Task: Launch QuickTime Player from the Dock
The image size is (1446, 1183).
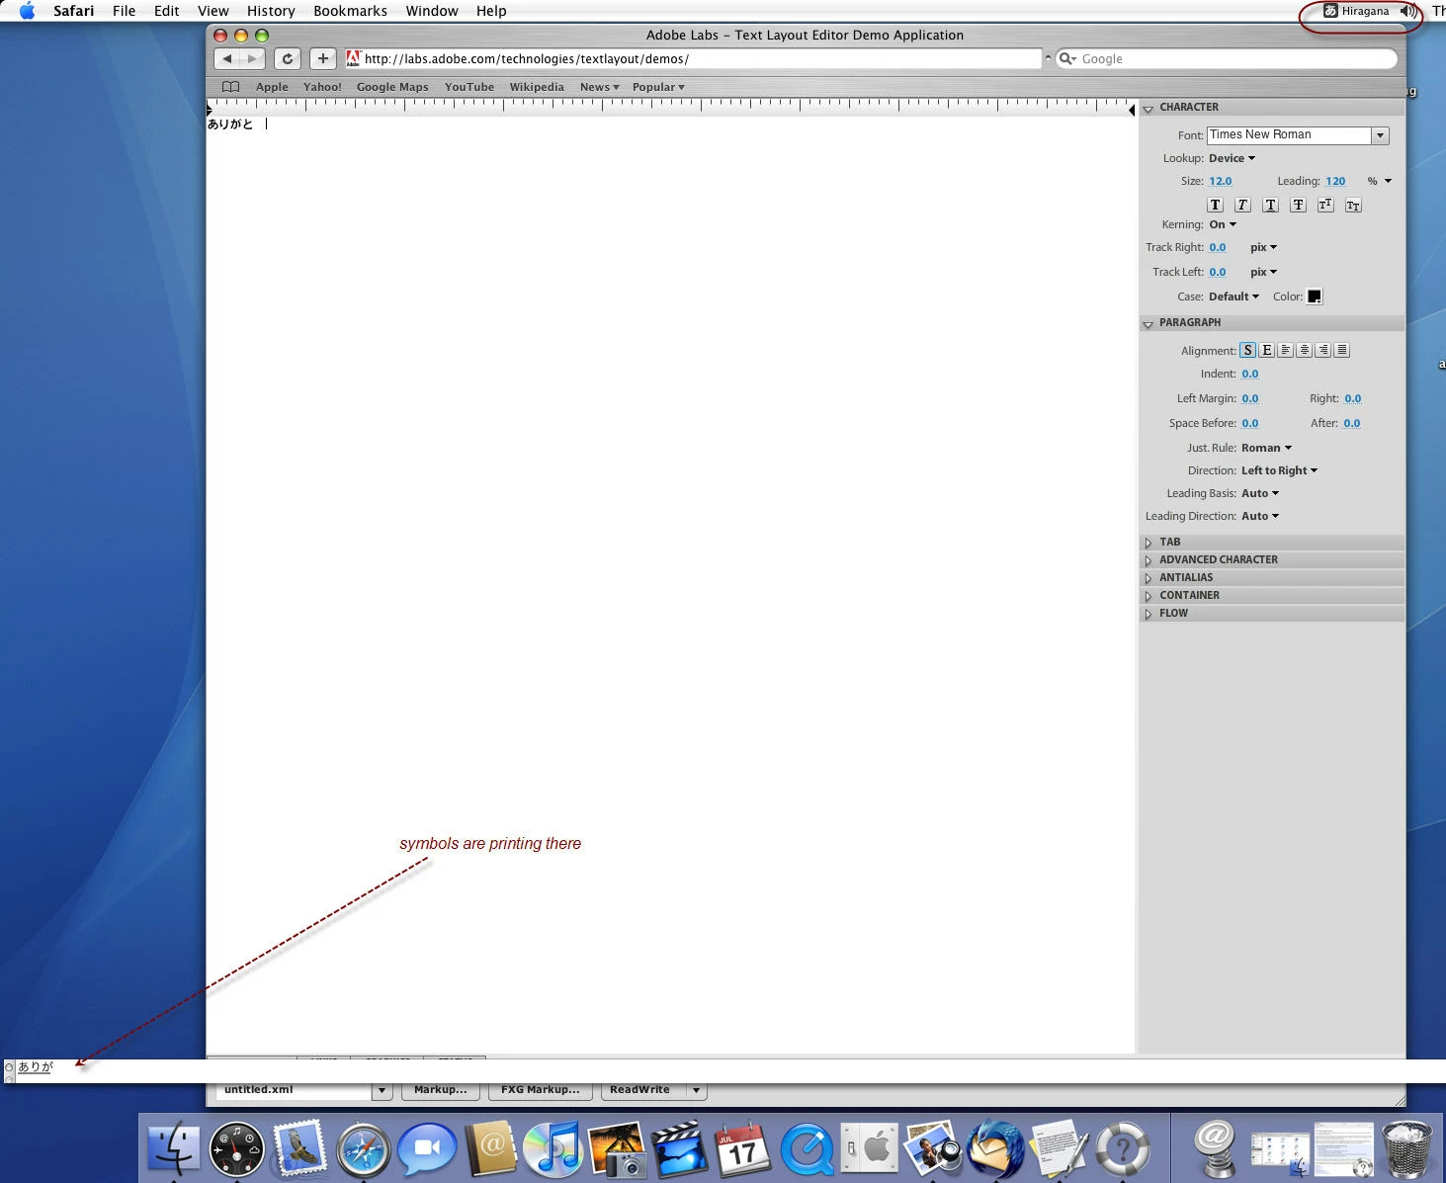Action: click(807, 1148)
